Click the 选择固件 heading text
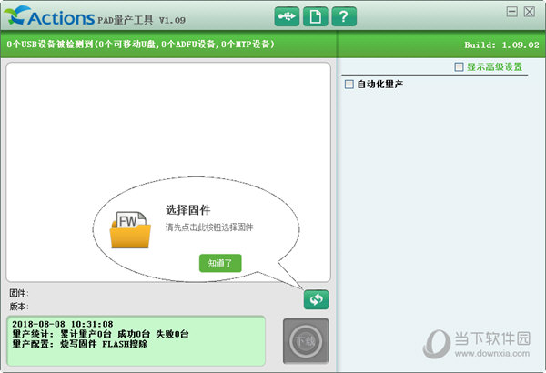The width and height of the screenshot is (546, 373). 187,210
